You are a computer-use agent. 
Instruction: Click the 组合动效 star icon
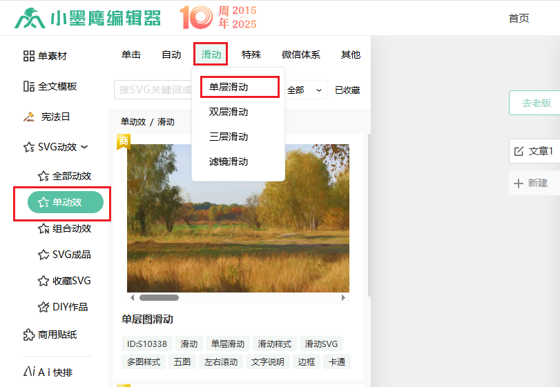pyautogui.click(x=44, y=228)
